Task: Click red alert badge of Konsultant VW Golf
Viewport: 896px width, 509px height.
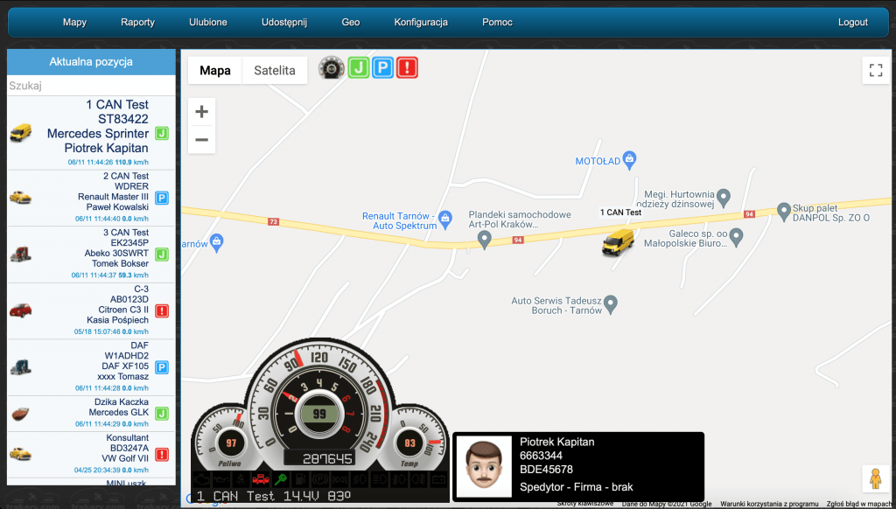Action: 162,454
